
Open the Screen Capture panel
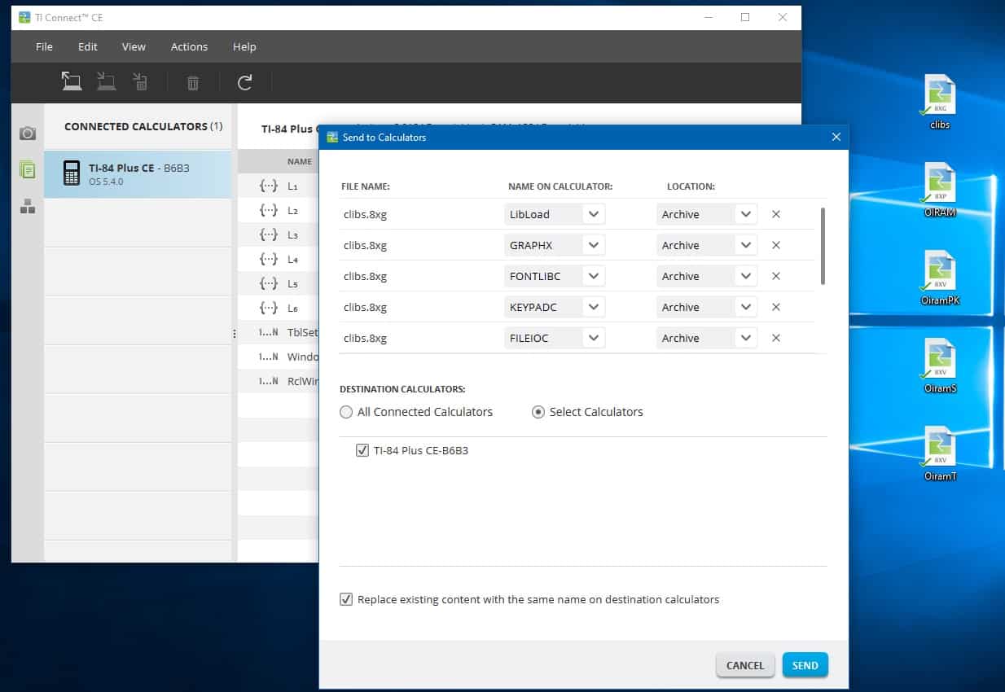point(29,132)
